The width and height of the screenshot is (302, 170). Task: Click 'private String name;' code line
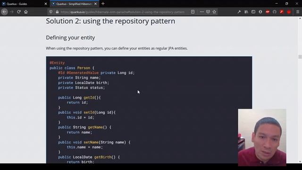click(x=79, y=77)
